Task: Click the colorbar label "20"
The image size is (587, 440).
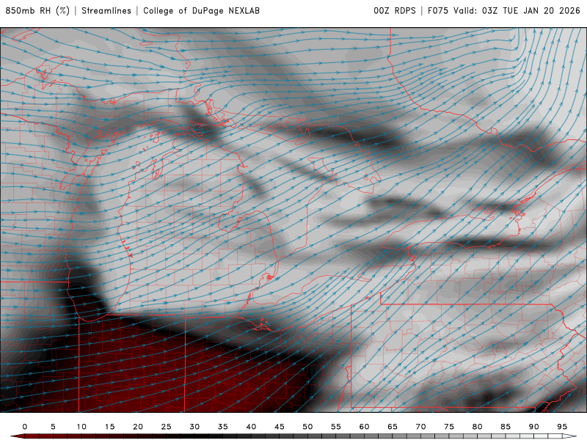Action: (138, 427)
